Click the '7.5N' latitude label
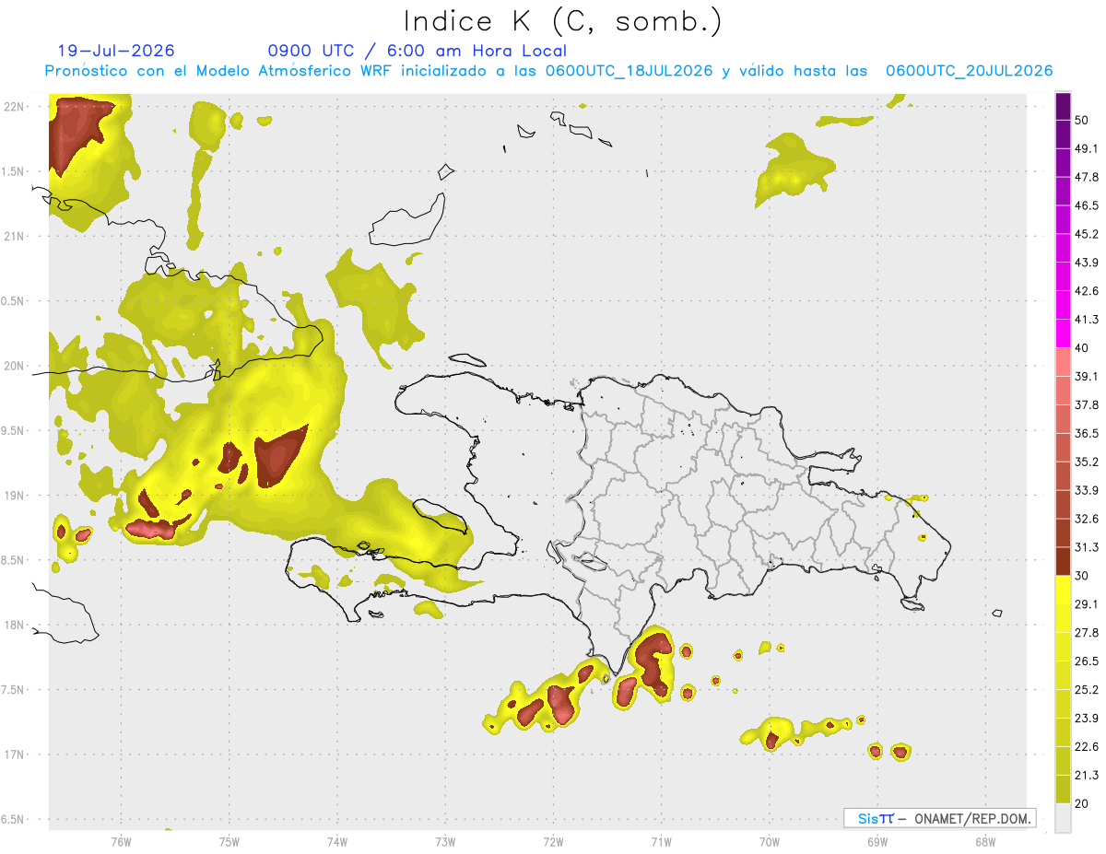This screenshot has width=1106, height=854. point(14,690)
